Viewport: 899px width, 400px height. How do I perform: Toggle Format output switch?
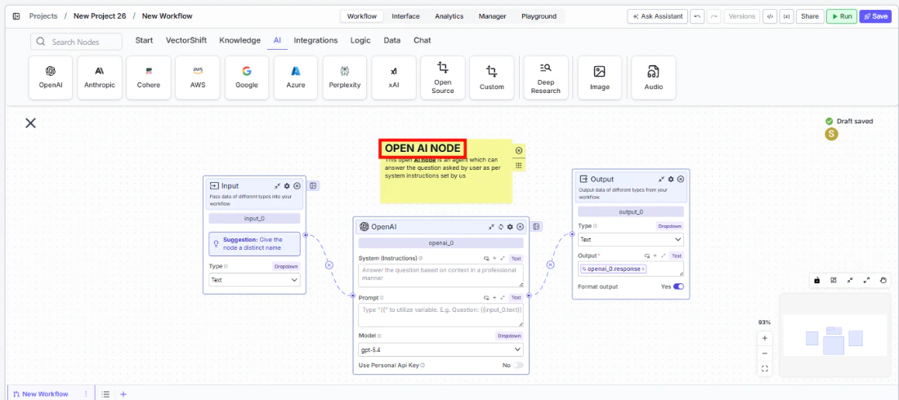click(679, 287)
